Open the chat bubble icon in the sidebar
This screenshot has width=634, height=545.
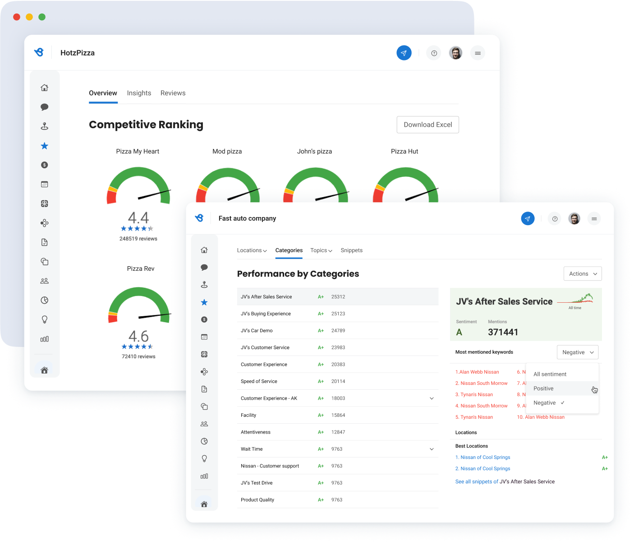click(204, 267)
